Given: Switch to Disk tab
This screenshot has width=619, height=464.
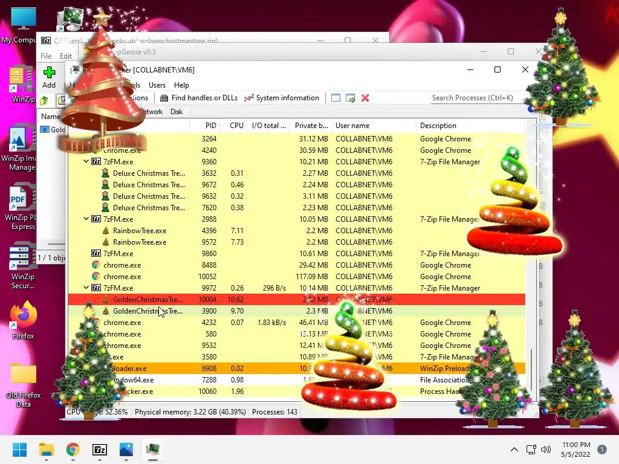Looking at the screenshot, I should [x=177, y=112].
